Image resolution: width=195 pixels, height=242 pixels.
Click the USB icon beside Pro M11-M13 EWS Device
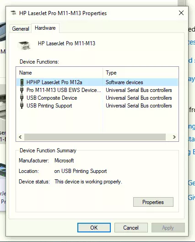coord(22,90)
